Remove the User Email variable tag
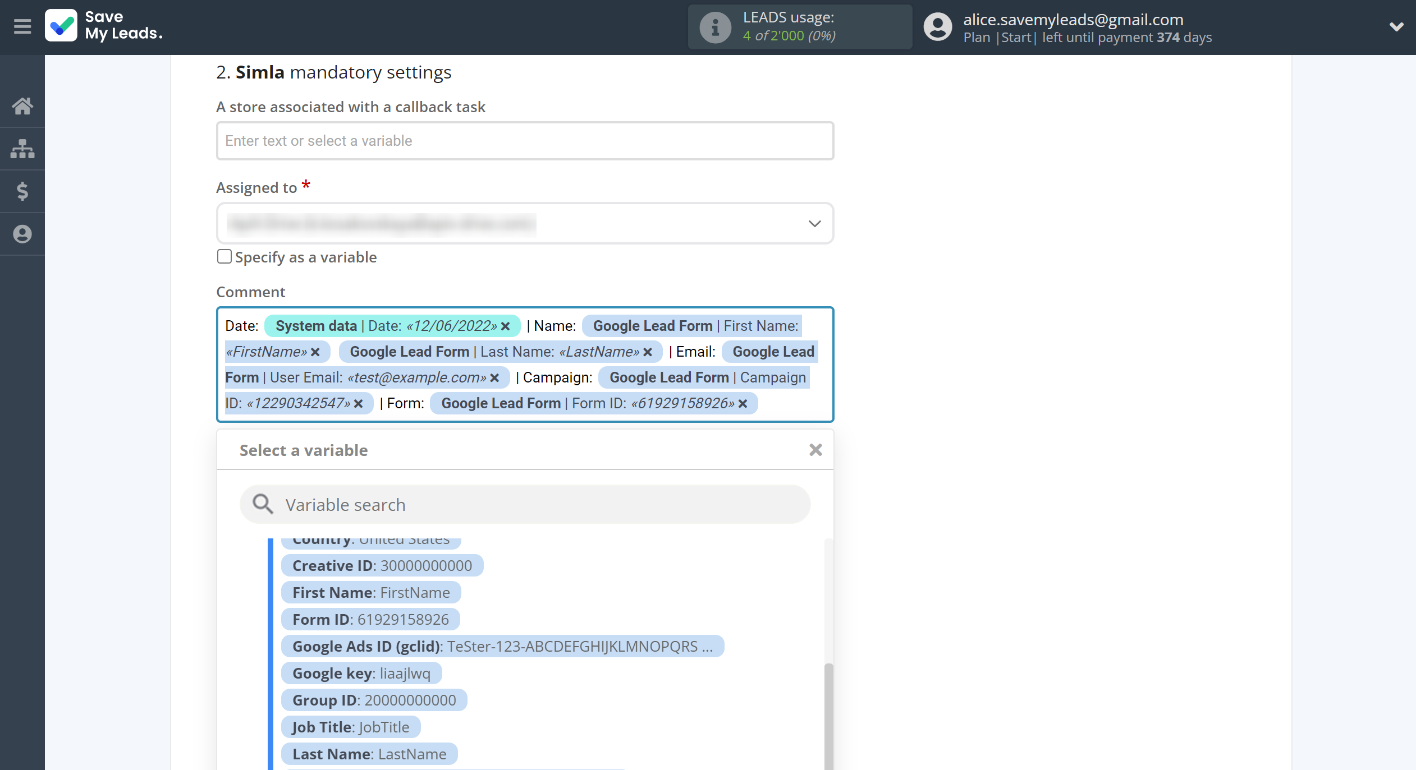1416x770 pixels. coord(494,378)
